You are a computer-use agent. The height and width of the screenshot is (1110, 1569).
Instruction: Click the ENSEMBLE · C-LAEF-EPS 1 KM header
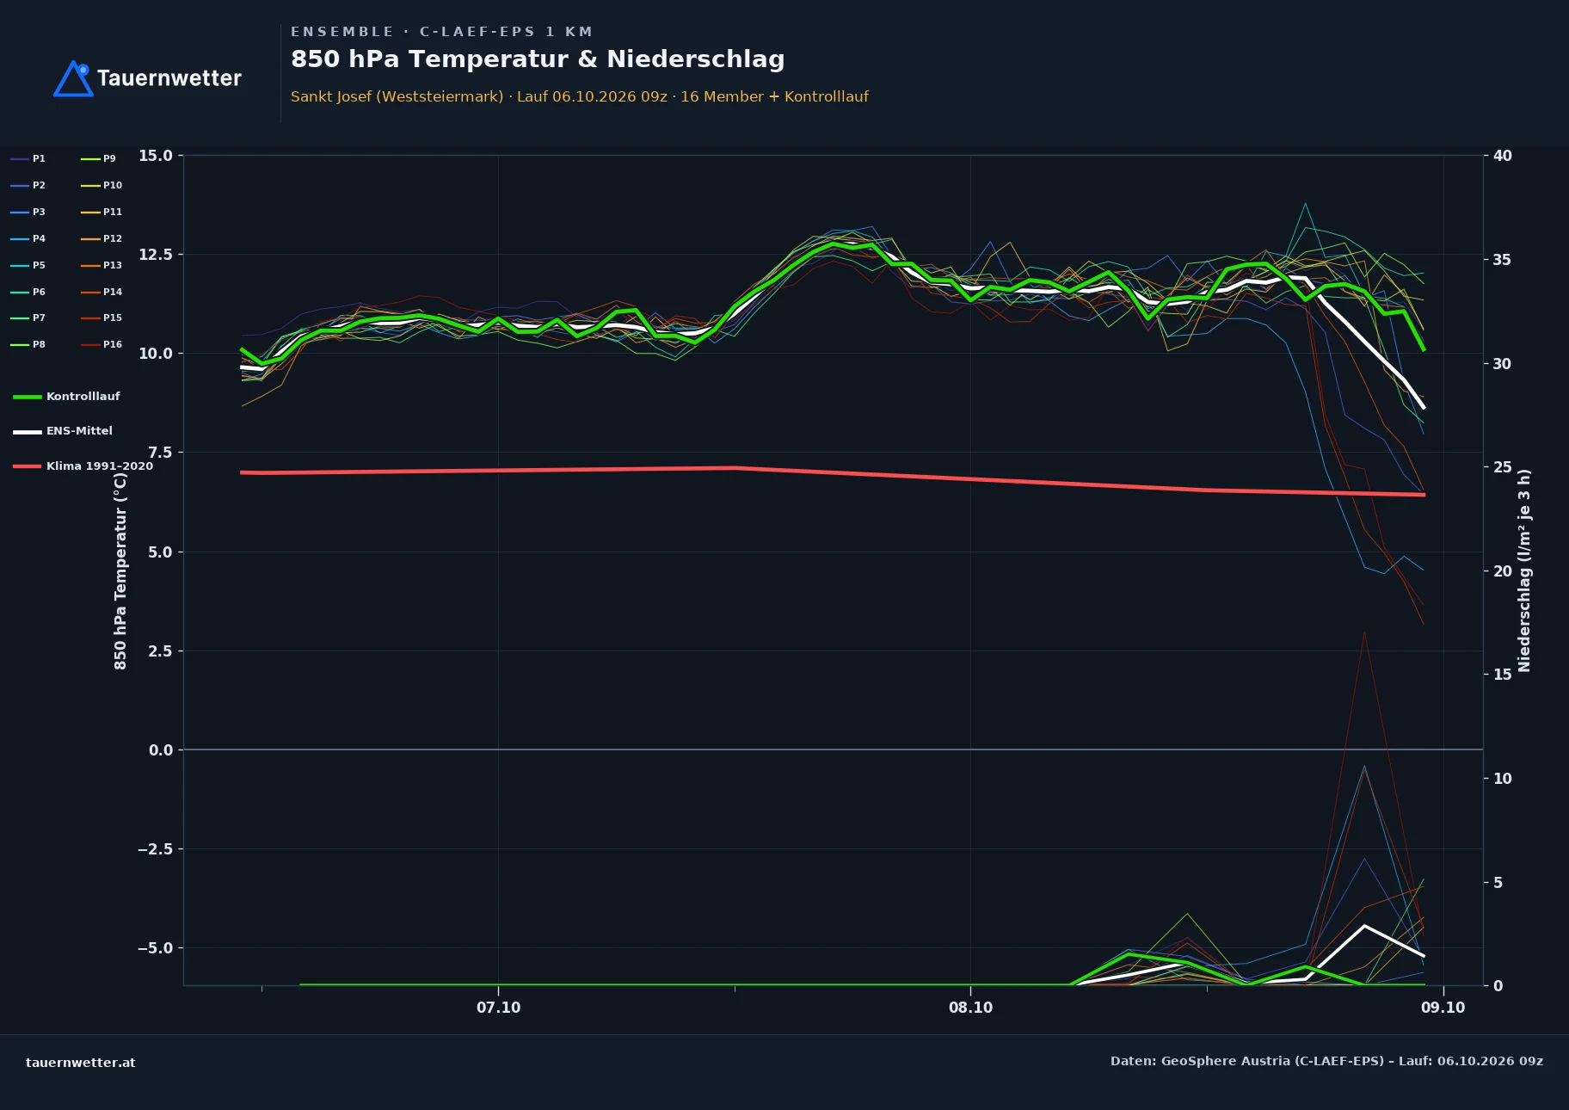442,32
